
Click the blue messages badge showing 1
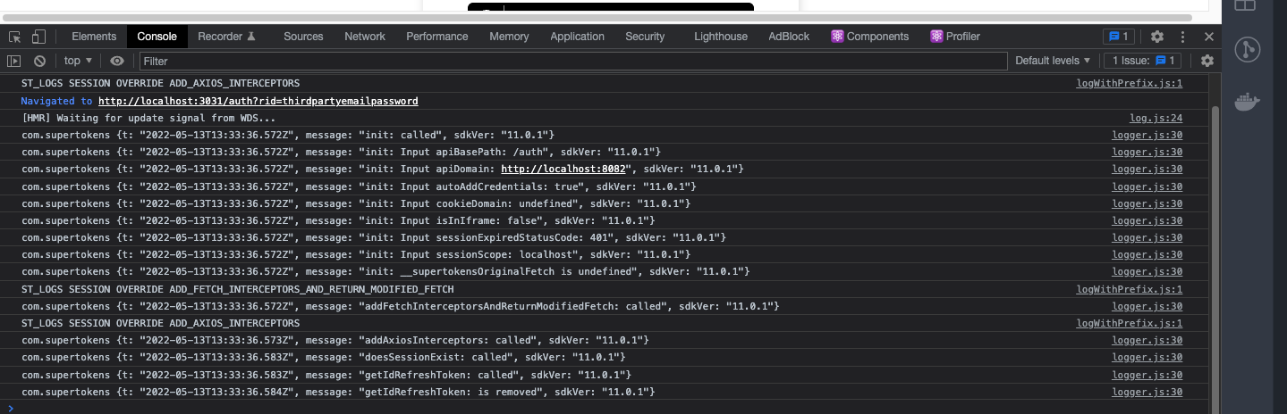(x=1119, y=37)
